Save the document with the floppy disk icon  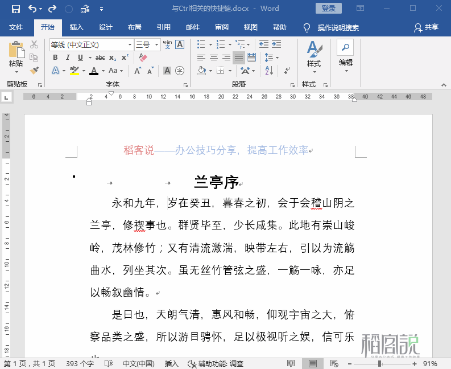pos(15,9)
